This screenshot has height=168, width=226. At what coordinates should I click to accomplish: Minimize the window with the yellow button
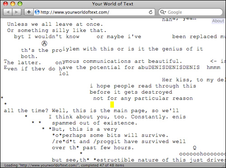coord(13,4)
